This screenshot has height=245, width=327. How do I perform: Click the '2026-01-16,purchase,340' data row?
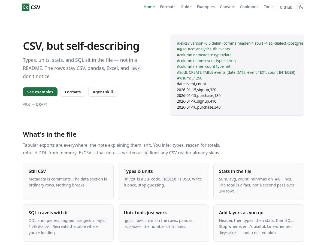click(x=199, y=107)
